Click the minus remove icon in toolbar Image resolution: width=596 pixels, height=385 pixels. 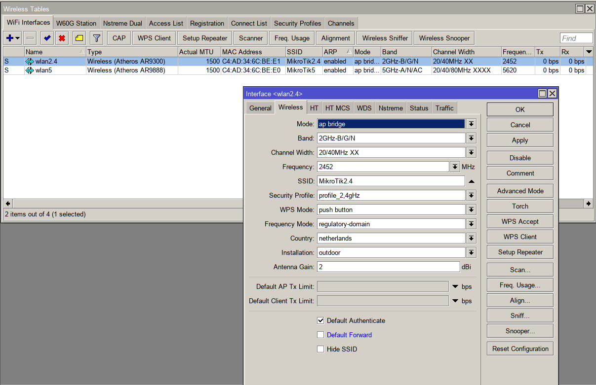tap(31, 38)
